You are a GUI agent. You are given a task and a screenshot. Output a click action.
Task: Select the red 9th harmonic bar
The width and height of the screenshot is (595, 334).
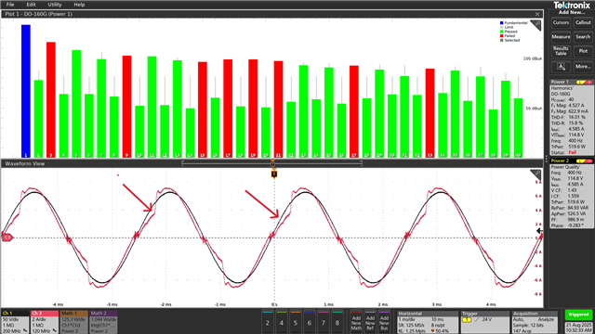126,107
